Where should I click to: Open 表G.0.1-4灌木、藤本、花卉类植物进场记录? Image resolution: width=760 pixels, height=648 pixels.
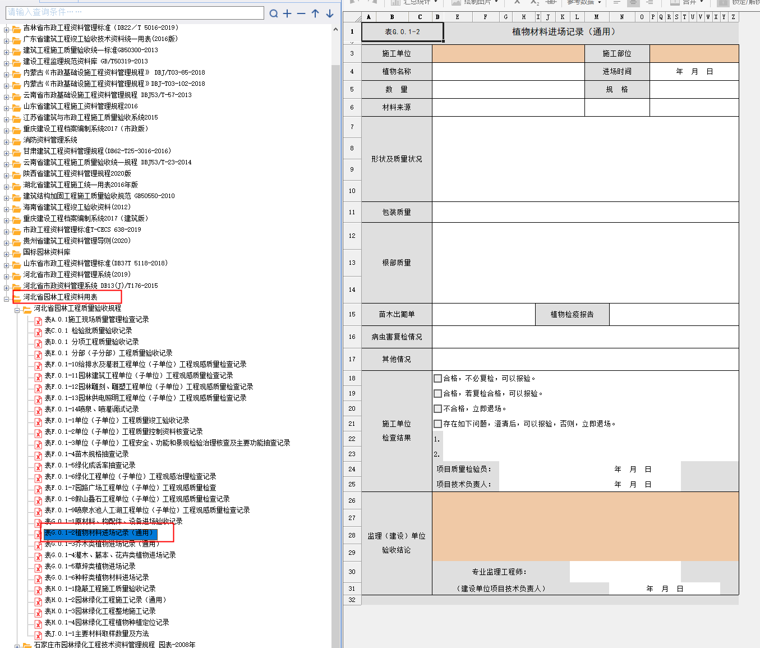(110, 555)
